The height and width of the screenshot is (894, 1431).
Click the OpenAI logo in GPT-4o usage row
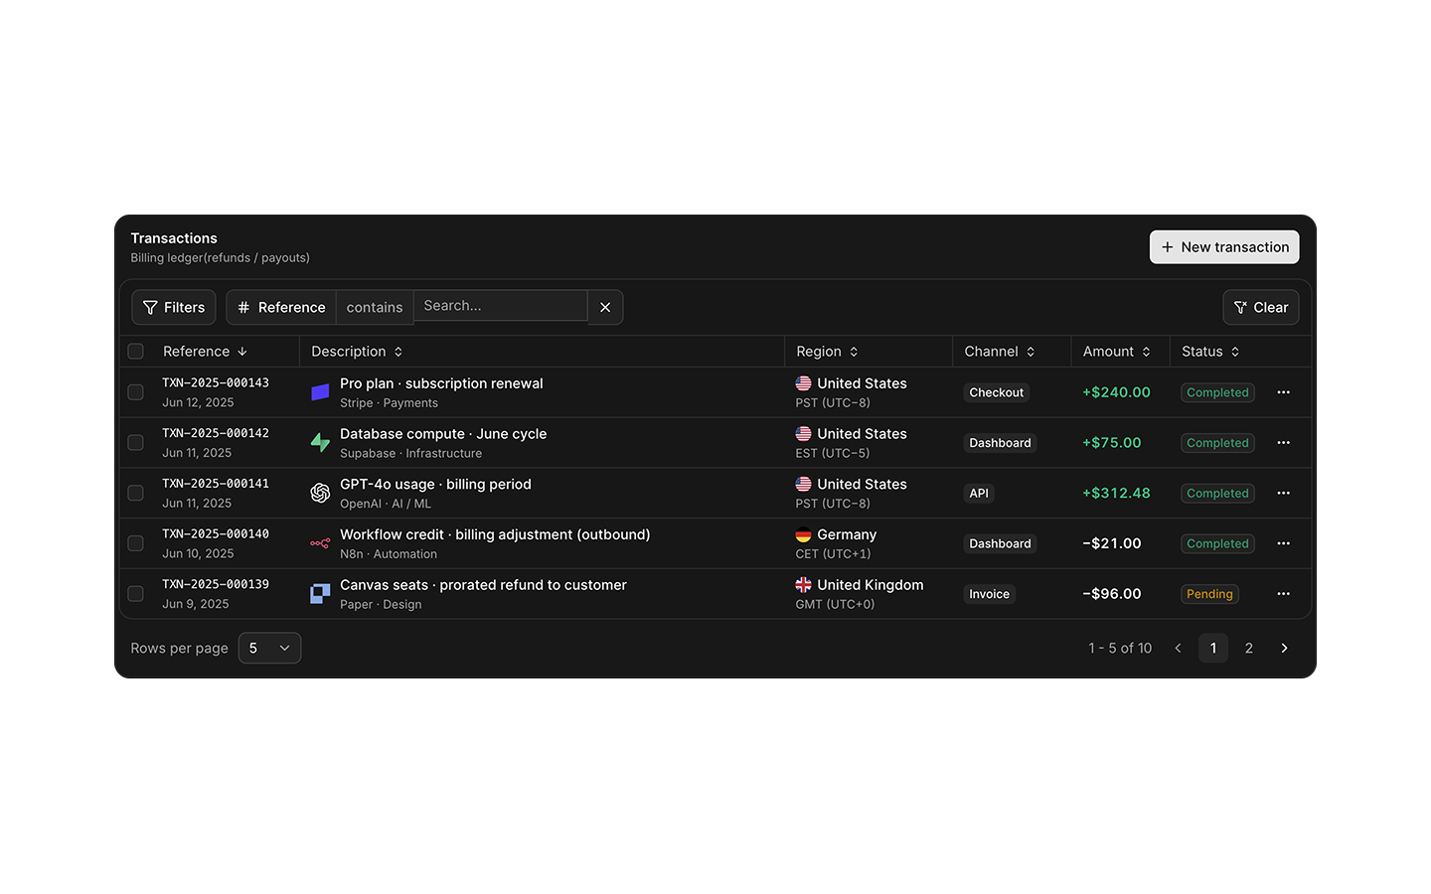pos(320,494)
